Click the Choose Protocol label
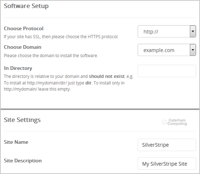 [24, 28]
